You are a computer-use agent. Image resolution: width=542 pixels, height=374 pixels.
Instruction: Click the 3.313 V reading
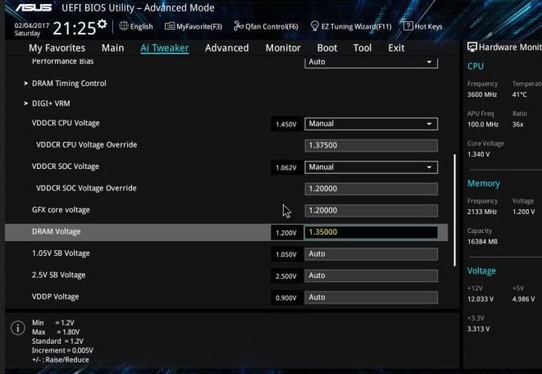[478, 329]
